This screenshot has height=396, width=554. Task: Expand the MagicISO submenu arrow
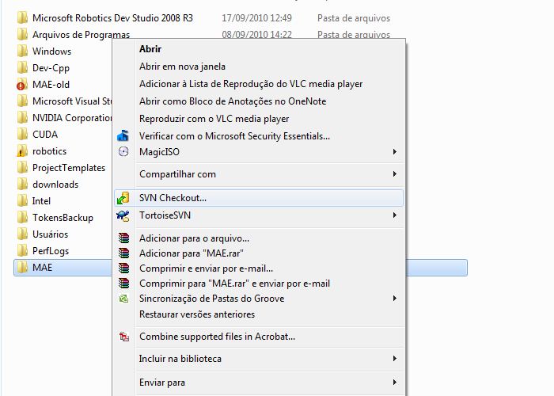pos(395,152)
